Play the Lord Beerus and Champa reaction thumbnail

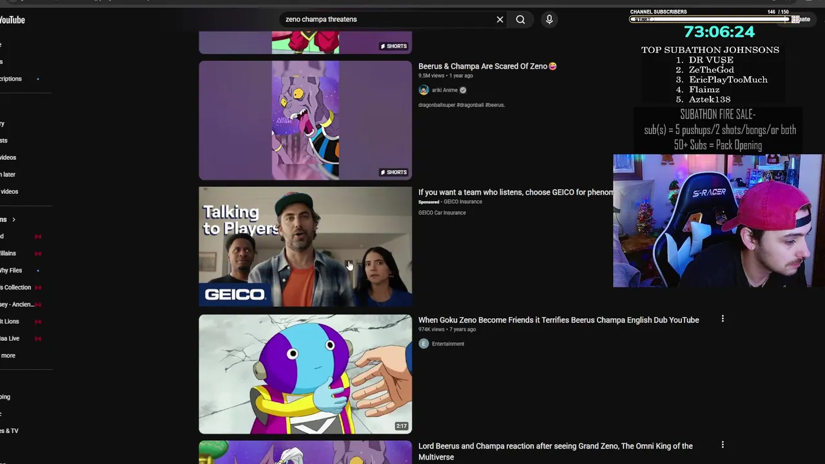coord(305,452)
